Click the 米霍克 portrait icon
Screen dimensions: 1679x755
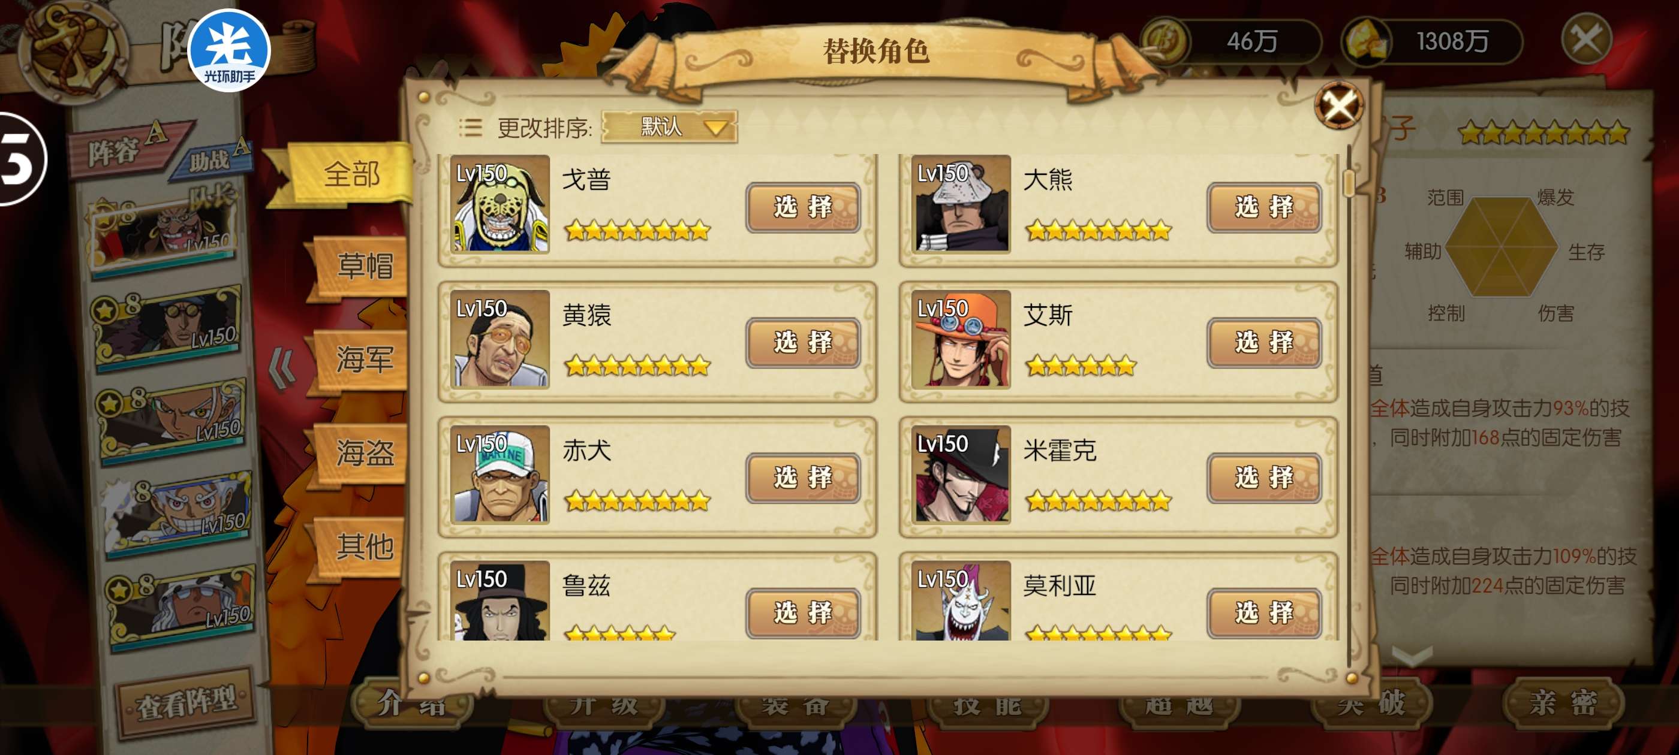tap(961, 474)
